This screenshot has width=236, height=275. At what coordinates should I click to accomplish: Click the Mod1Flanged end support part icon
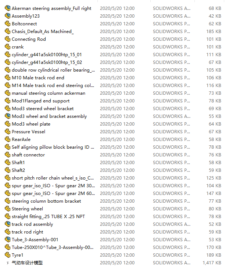[8, 101]
